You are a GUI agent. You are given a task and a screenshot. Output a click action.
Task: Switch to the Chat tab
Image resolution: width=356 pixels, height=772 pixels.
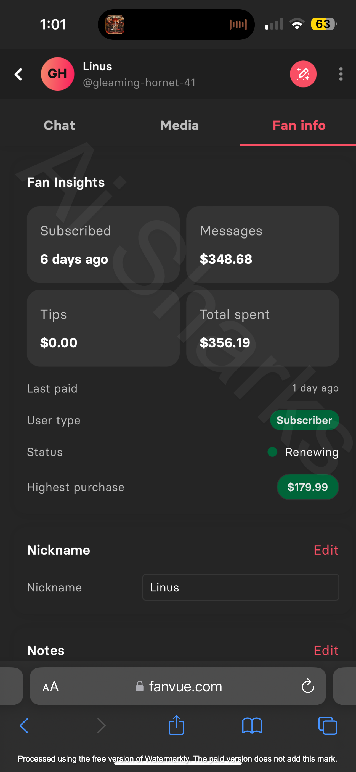[59, 126]
